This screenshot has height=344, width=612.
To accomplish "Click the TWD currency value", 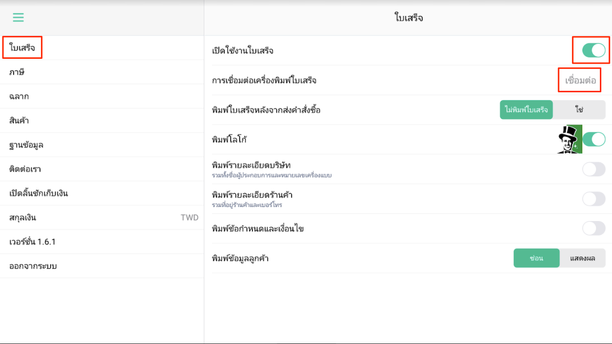I will (x=190, y=218).
